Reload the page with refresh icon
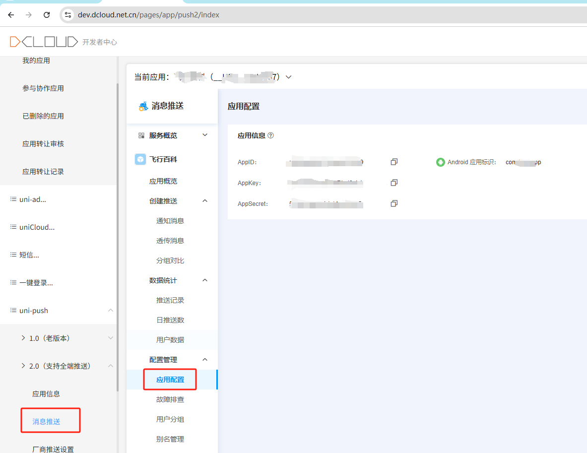Image resolution: width=587 pixels, height=453 pixels. [x=47, y=15]
